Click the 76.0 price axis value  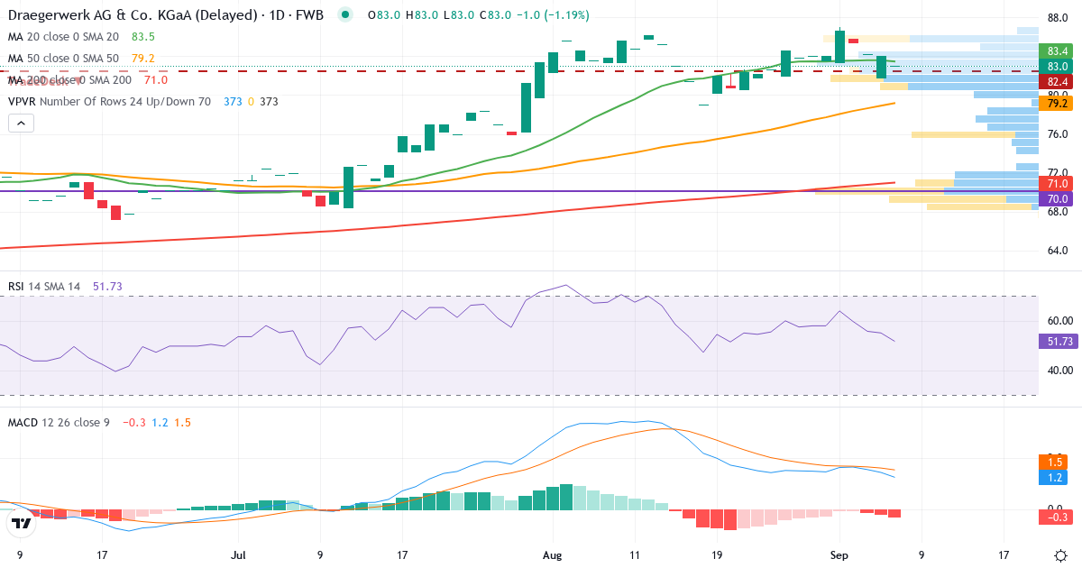point(1058,134)
